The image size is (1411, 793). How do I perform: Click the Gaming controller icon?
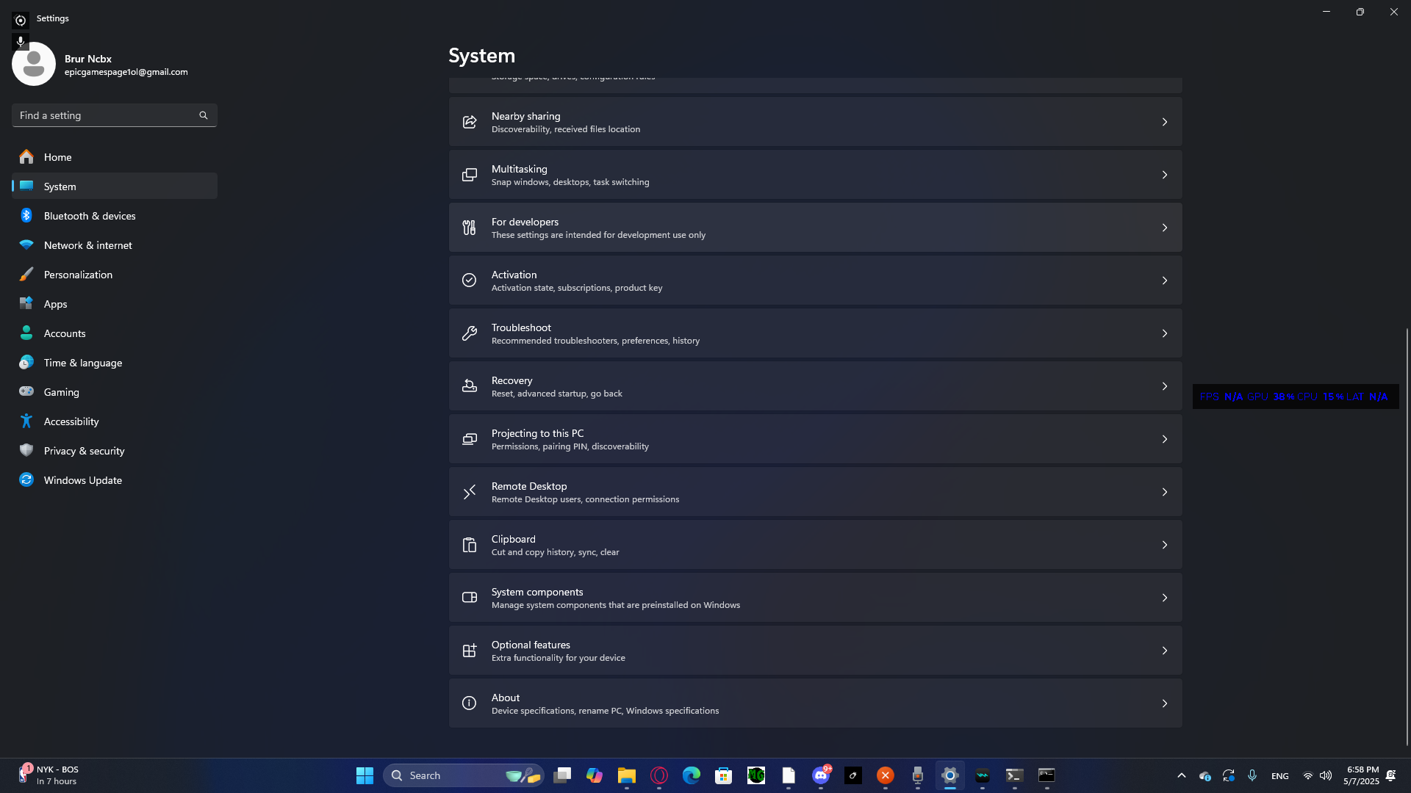click(x=26, y=392)
